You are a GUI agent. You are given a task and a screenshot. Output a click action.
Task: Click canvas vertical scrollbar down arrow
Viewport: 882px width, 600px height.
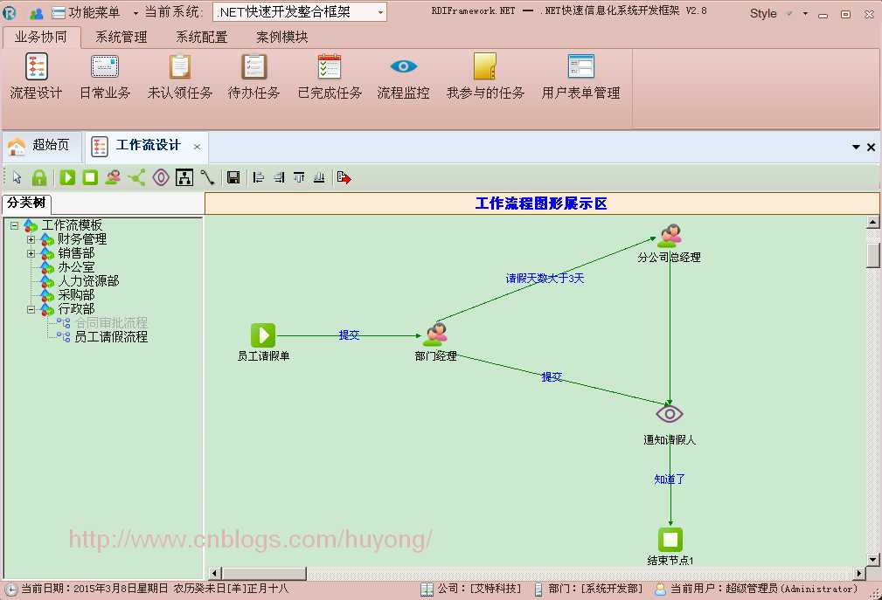coord(873,559)
